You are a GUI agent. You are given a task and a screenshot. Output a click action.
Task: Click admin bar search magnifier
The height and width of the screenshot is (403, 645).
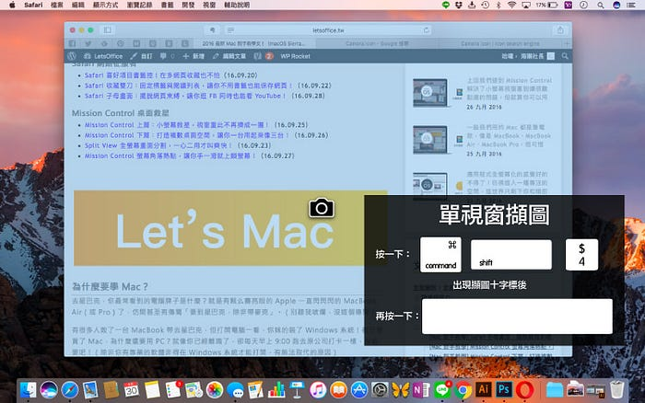pos(565,56)
